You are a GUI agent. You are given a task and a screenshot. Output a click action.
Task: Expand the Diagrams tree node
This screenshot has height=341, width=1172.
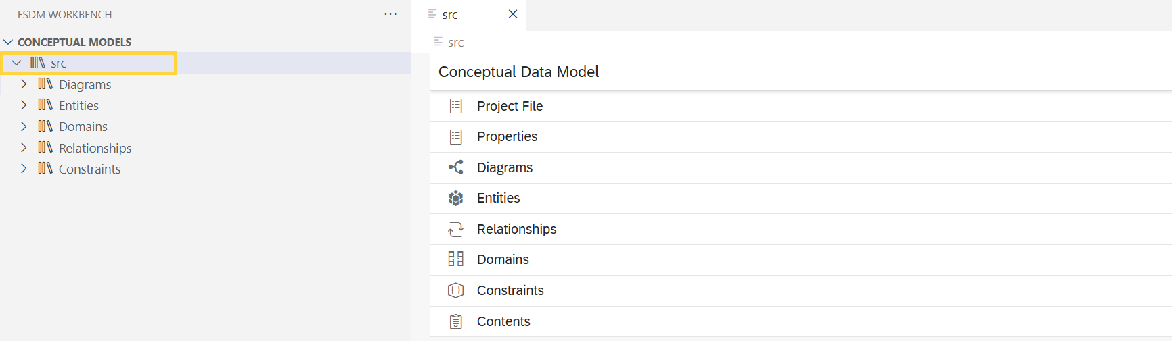coord(24,84)
